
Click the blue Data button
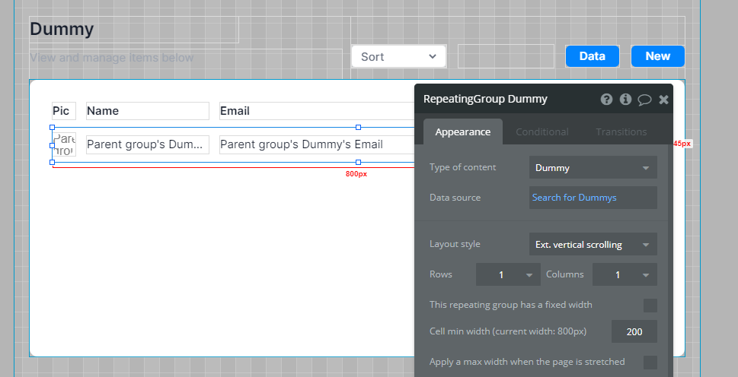(592, 56)
